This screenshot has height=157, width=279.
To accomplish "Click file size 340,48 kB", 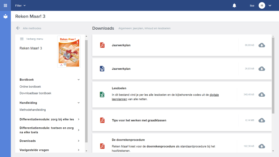I will coord(249,95).
